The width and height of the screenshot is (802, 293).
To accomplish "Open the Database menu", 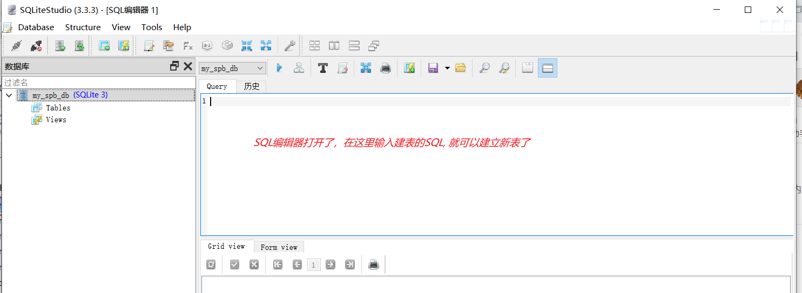I will point(36,27).
